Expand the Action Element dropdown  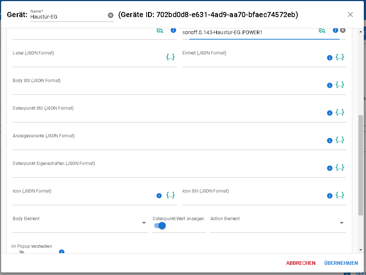pos(341,223)
